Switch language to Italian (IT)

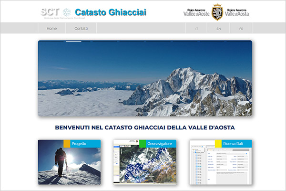(x=196, y=29)
